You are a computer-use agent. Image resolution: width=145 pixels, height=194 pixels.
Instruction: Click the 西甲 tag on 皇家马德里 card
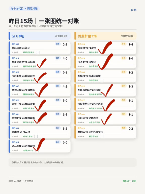click(58, 58)
